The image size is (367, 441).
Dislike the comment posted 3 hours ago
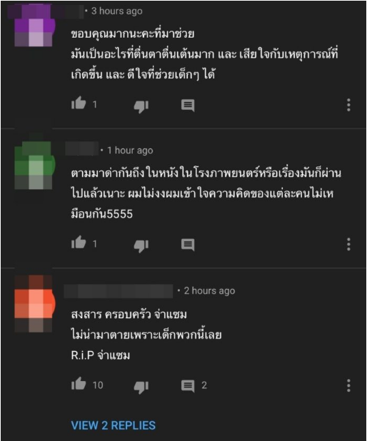[141, 106]
